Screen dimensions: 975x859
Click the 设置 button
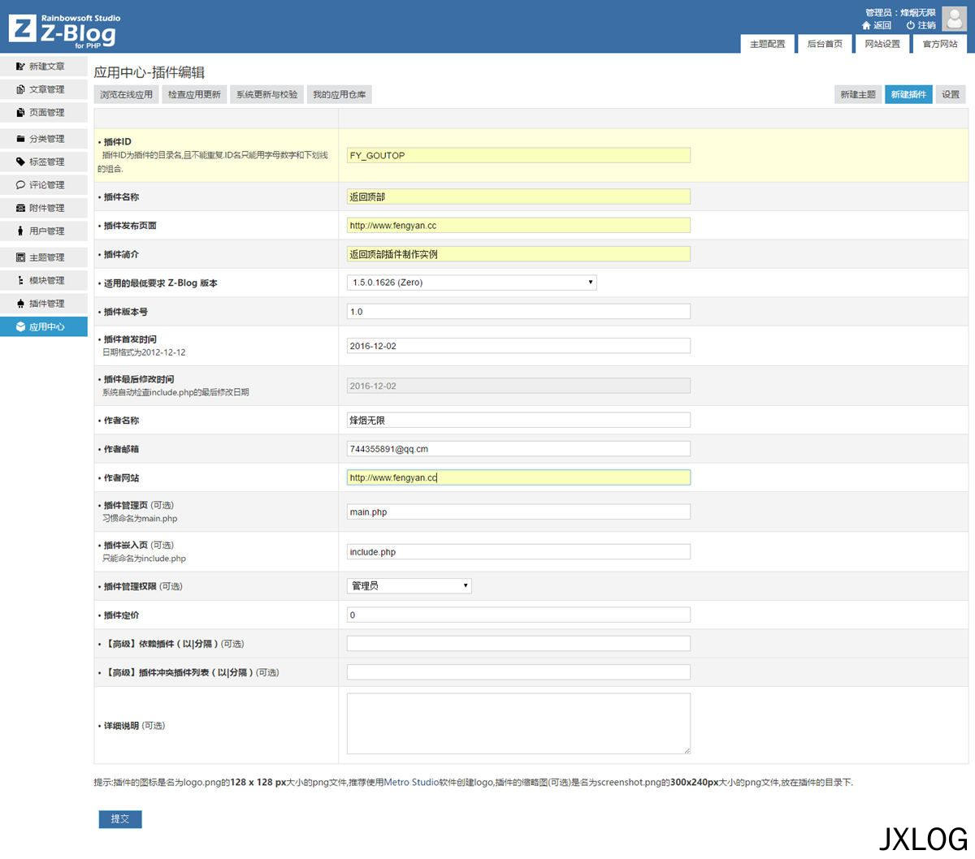[x=951, y=95]
